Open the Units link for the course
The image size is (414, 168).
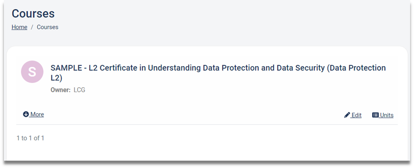(386, 115)
